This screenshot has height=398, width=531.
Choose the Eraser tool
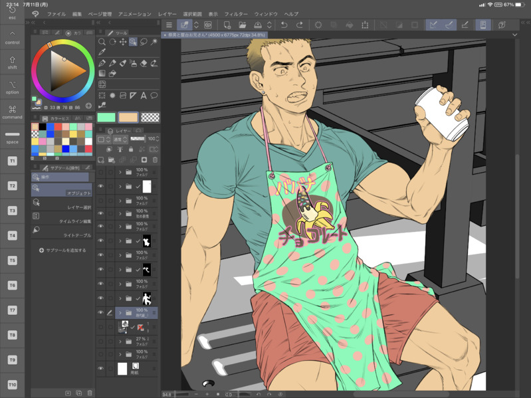(x=144, y=64)
